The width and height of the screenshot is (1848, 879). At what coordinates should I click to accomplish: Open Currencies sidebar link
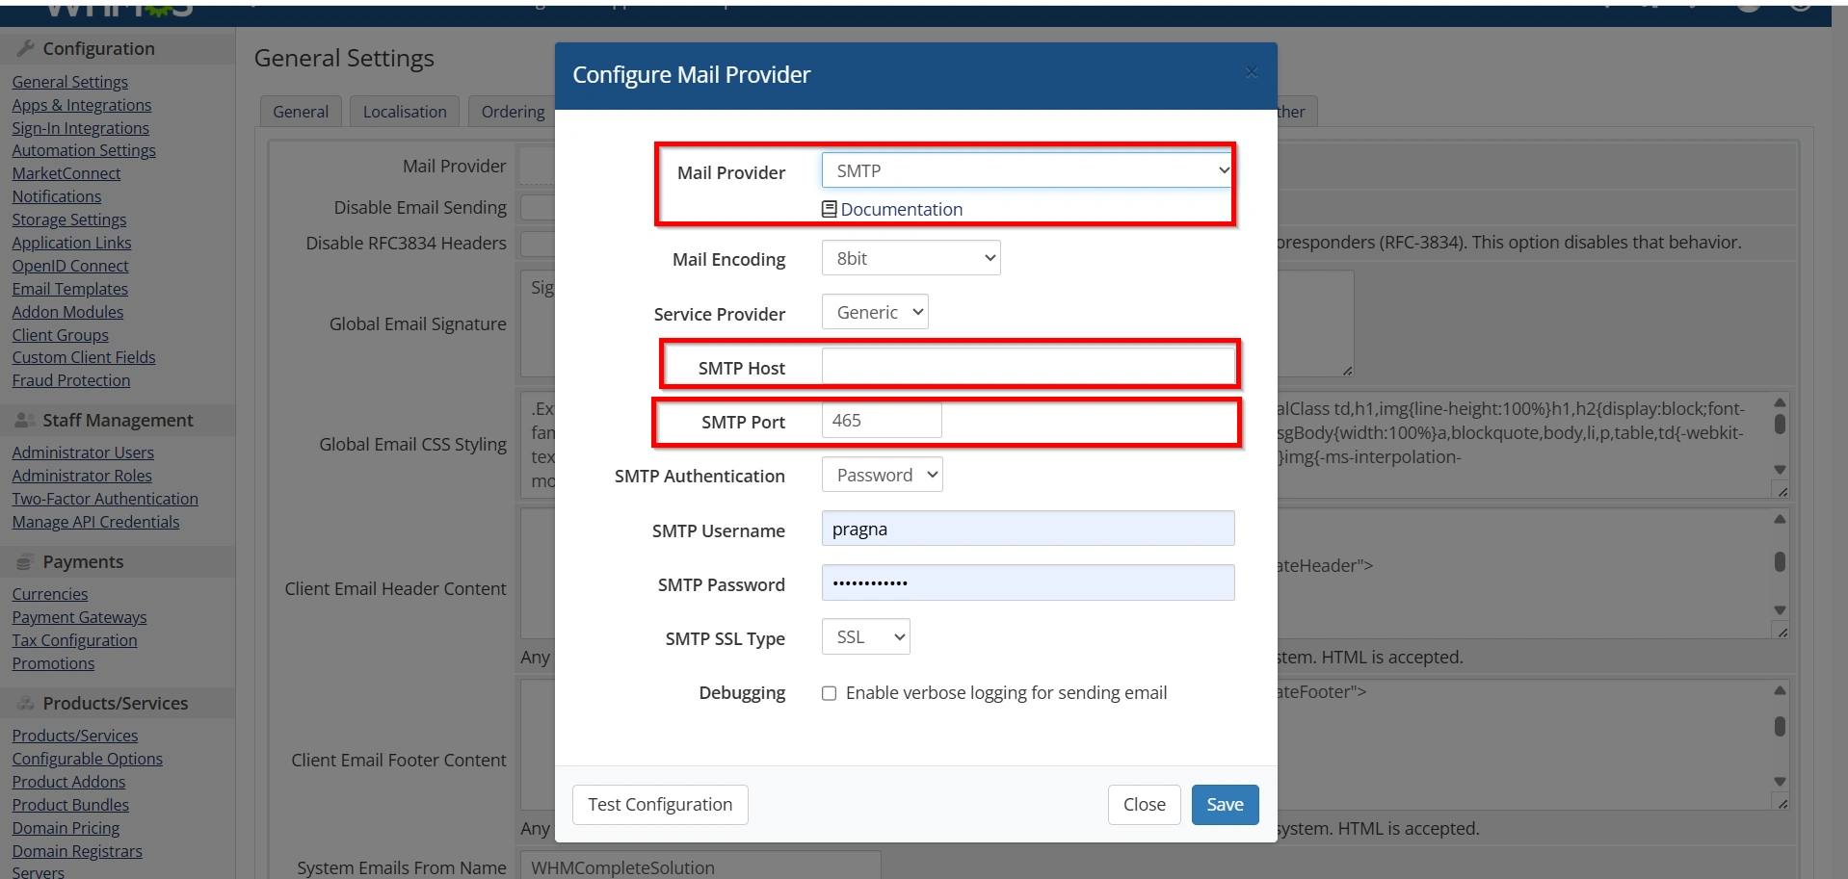pos(49,594)
